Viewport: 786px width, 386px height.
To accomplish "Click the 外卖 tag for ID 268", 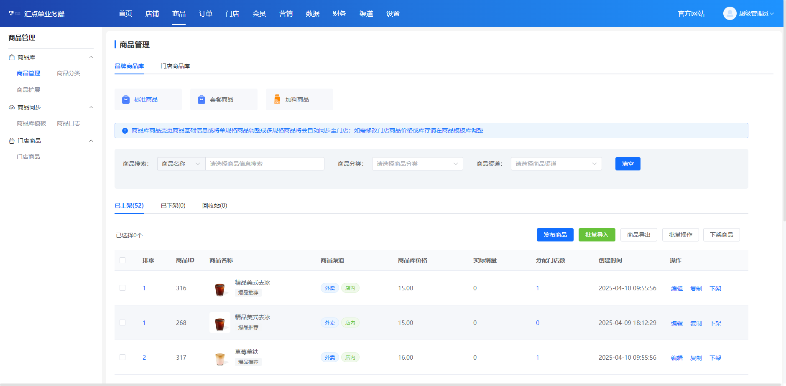I will click(330, 323).
